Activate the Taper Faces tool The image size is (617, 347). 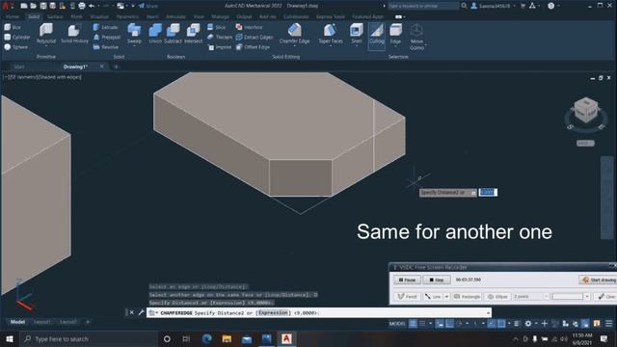click(330, 33)
